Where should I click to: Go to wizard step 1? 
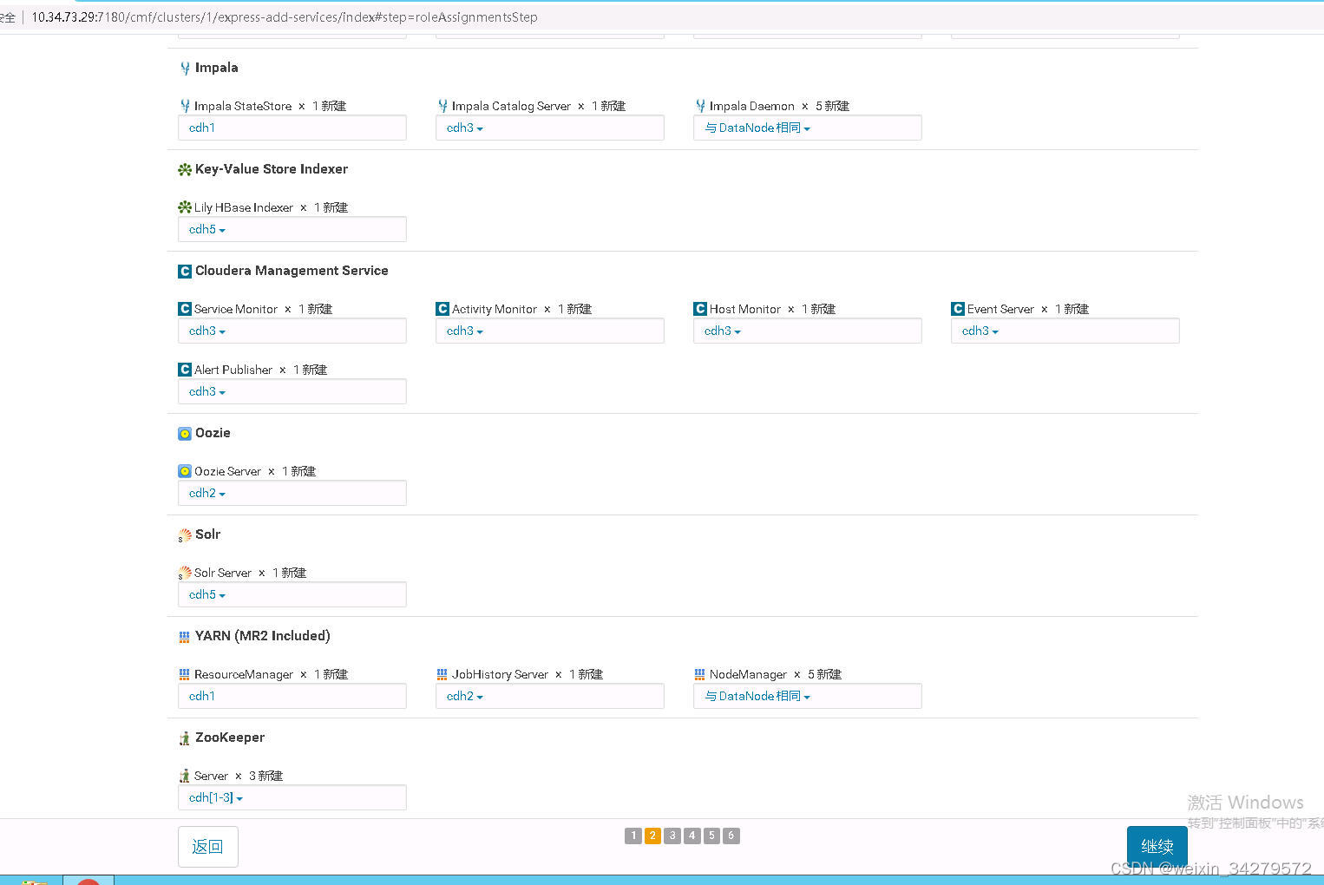[633, 836]
